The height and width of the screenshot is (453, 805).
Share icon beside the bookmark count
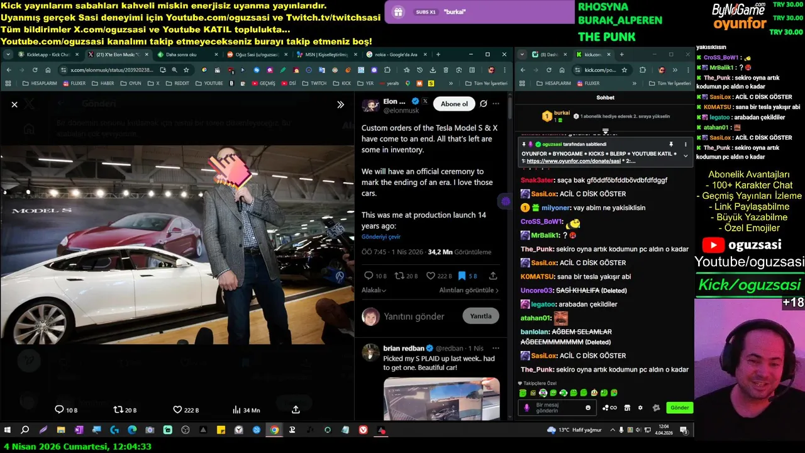pyautogui.click(x=493, y=276)
